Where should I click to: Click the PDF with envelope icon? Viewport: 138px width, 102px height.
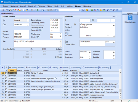pos(19,10)
